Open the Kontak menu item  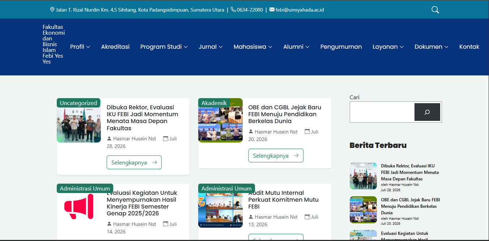point(469,47)
